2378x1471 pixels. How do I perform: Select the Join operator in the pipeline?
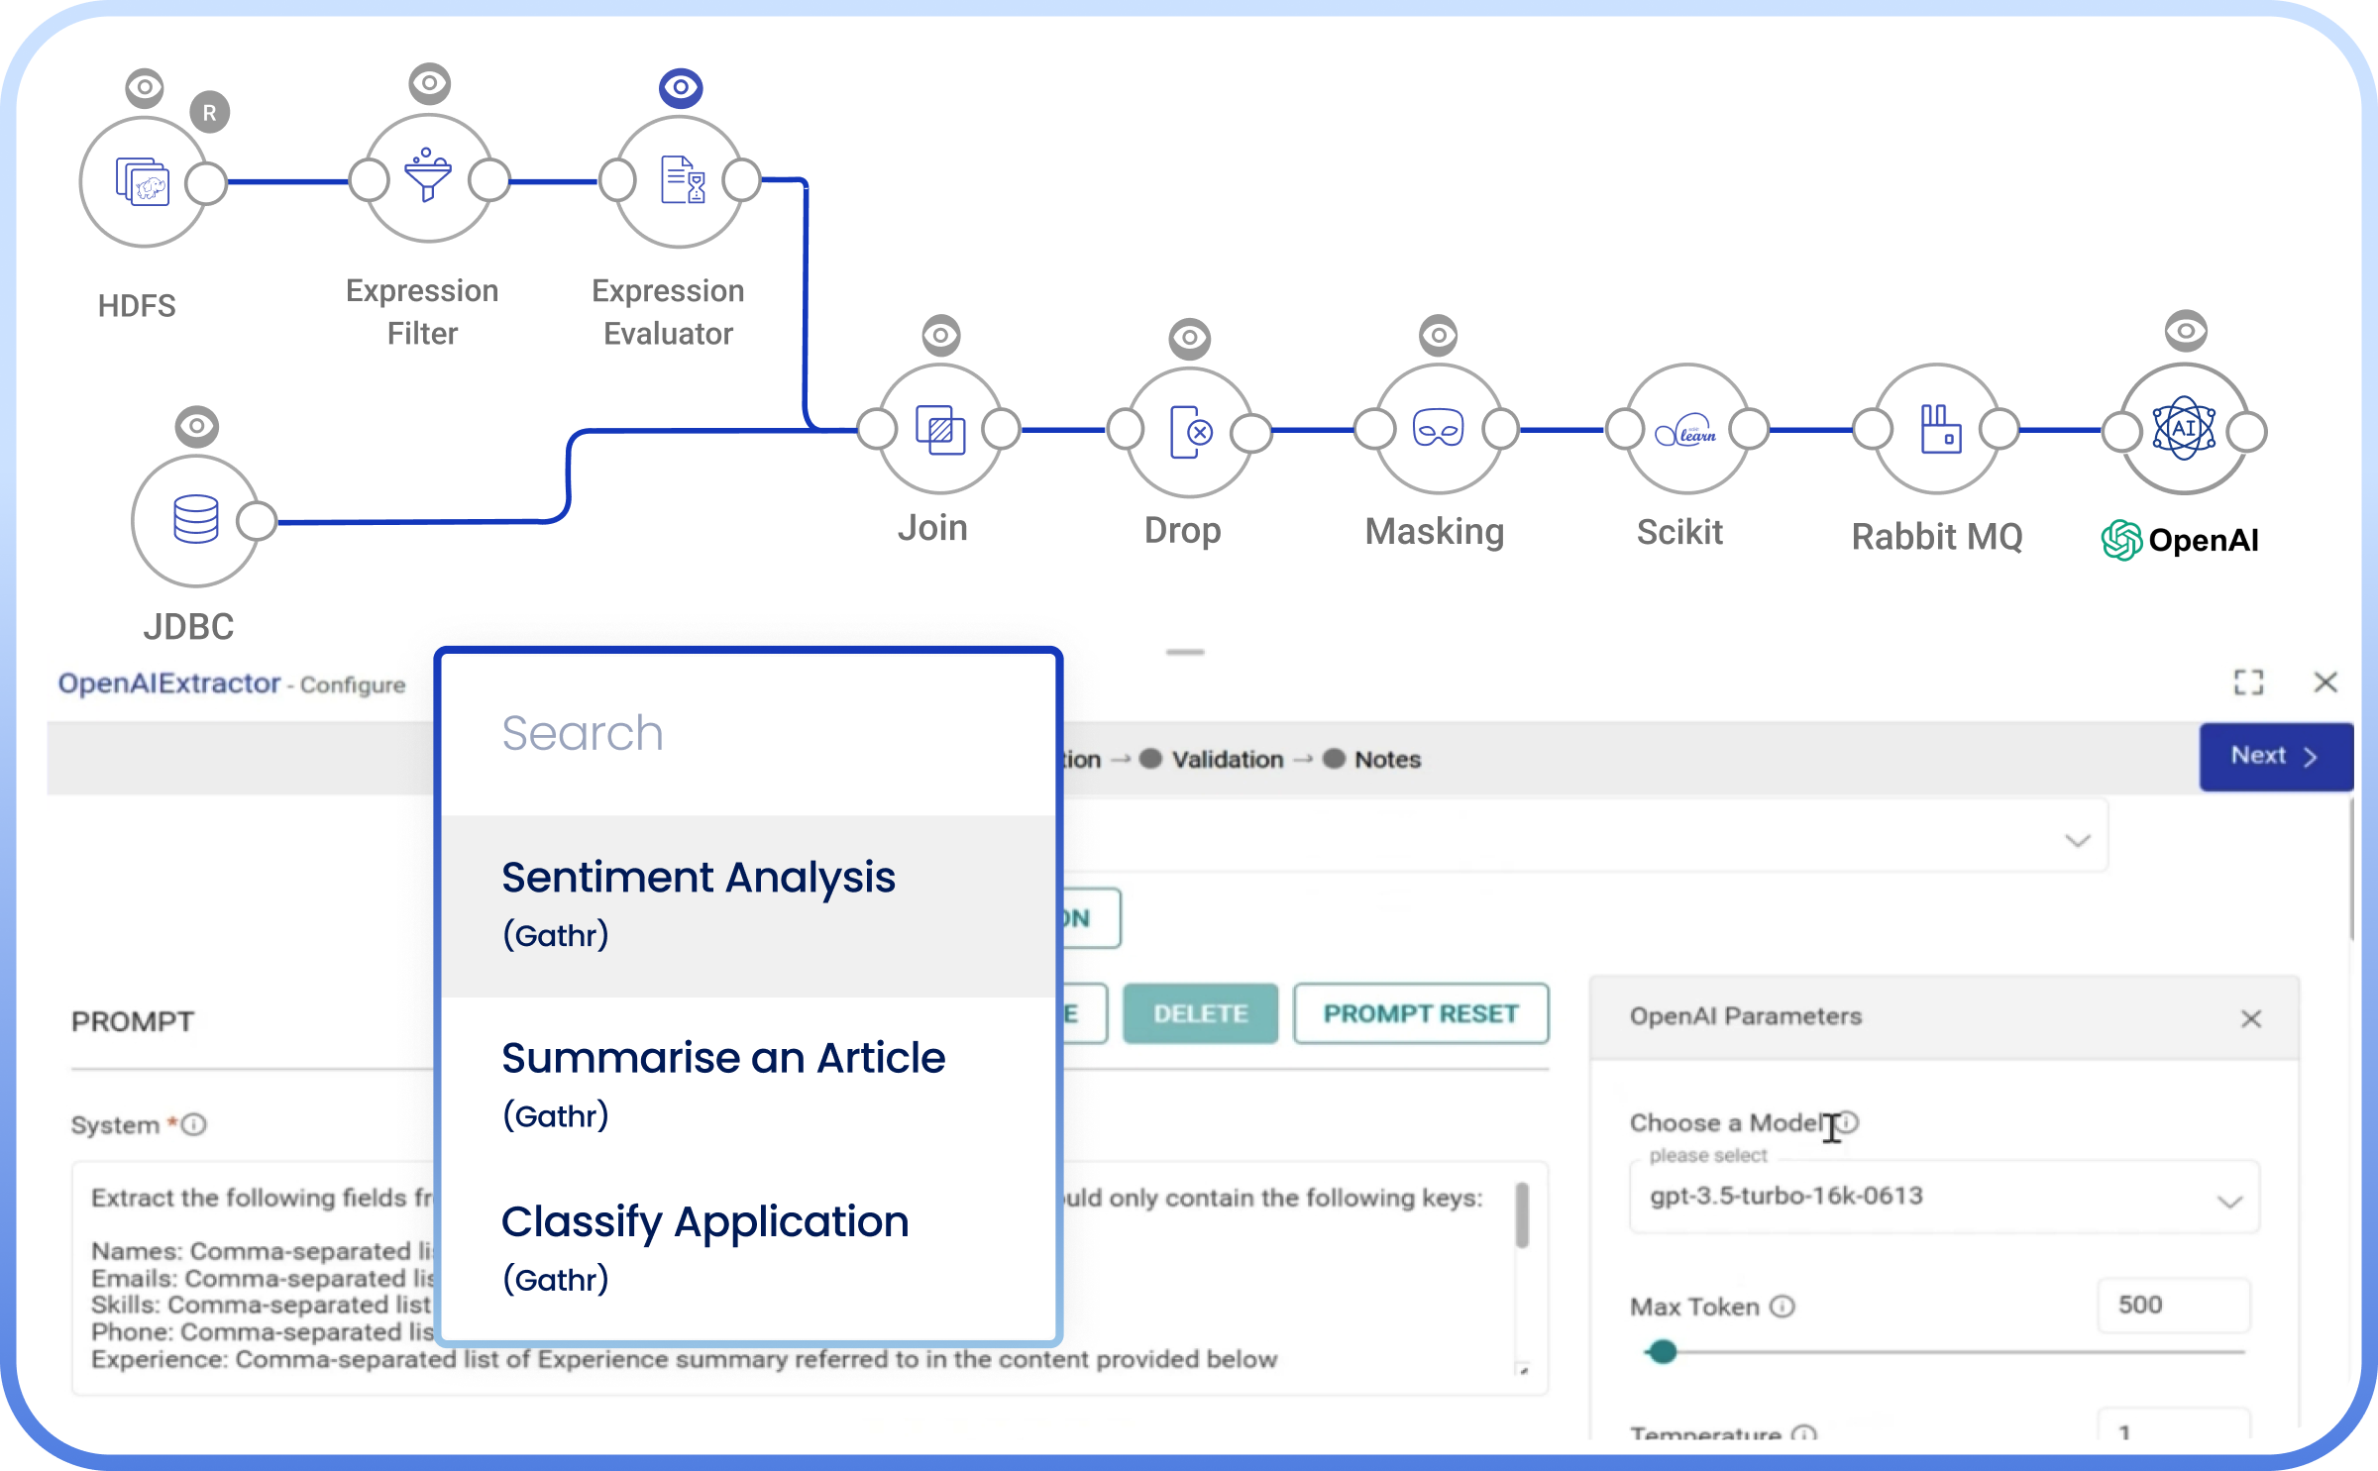pos(938,430)
